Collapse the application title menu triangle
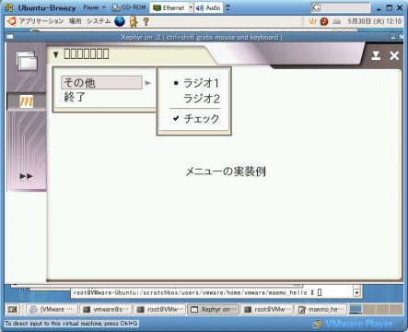 coord(55,54)
